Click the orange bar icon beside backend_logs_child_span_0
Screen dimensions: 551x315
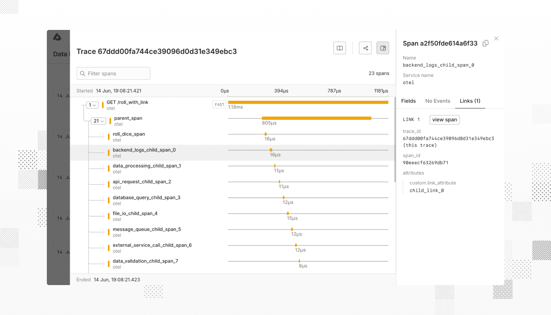[x=109, y=152]
